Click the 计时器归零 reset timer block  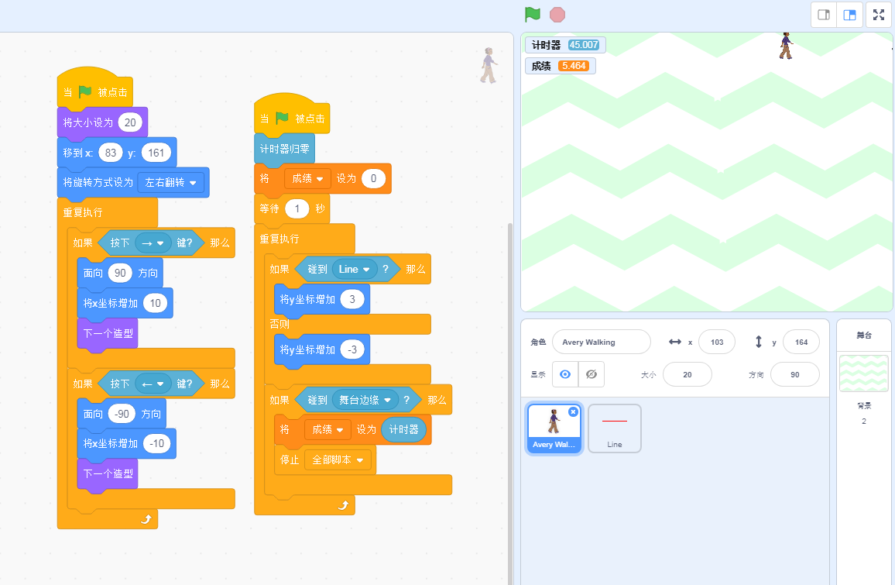tap(284, 149)
